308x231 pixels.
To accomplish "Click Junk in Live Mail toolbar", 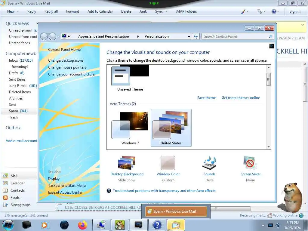I will [143, 11].
